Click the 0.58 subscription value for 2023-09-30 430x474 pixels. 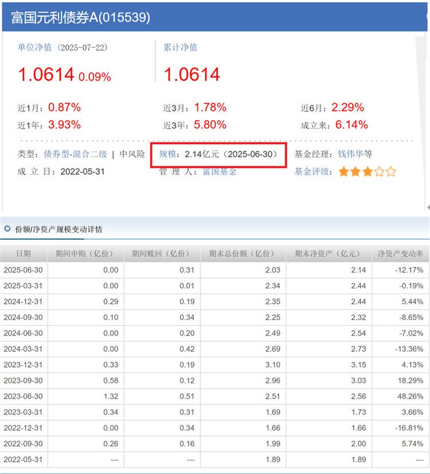[111, 380]
